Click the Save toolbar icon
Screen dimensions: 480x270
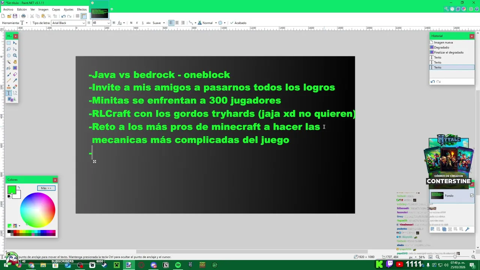[x=15, y=16]
